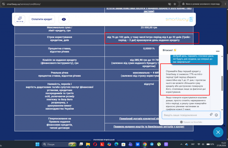Click the volume speaker tray icon
Screen dimensions: 228x148
pos(203,144)
